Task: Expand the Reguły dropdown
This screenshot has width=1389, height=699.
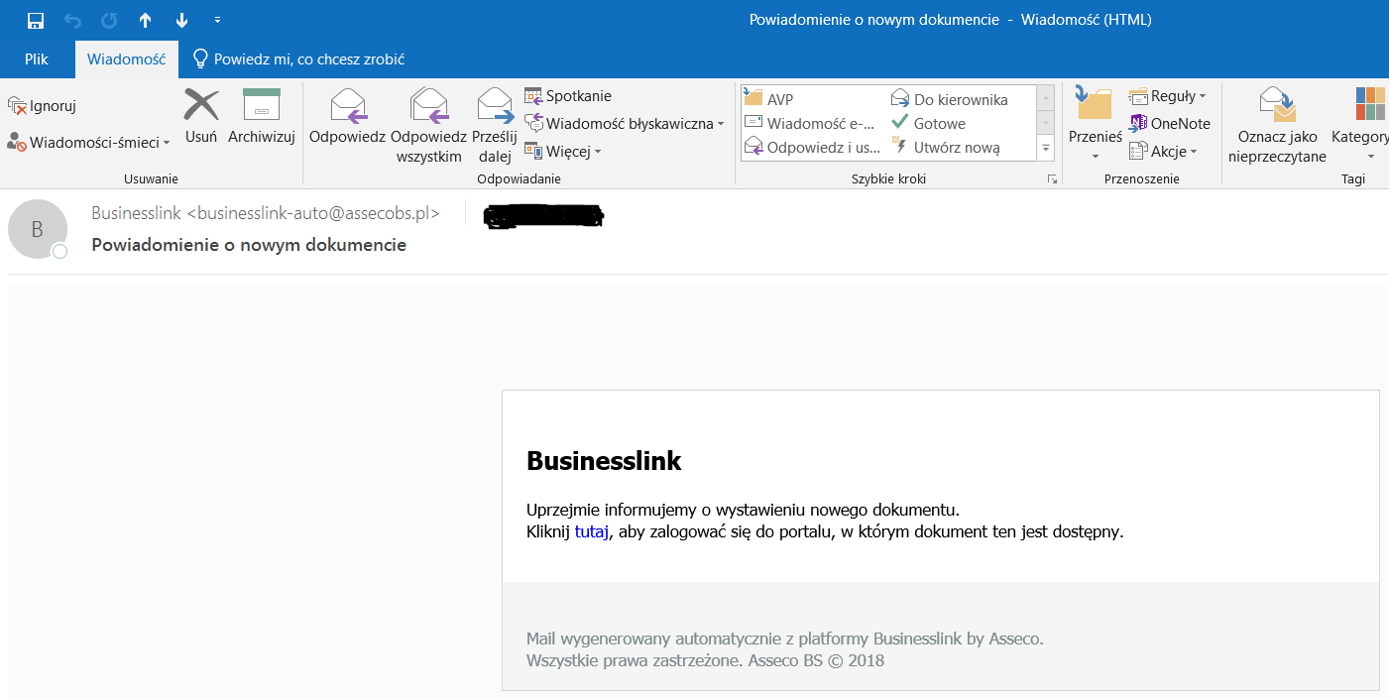Action: pyautogui.click(x=1168, y=96)
